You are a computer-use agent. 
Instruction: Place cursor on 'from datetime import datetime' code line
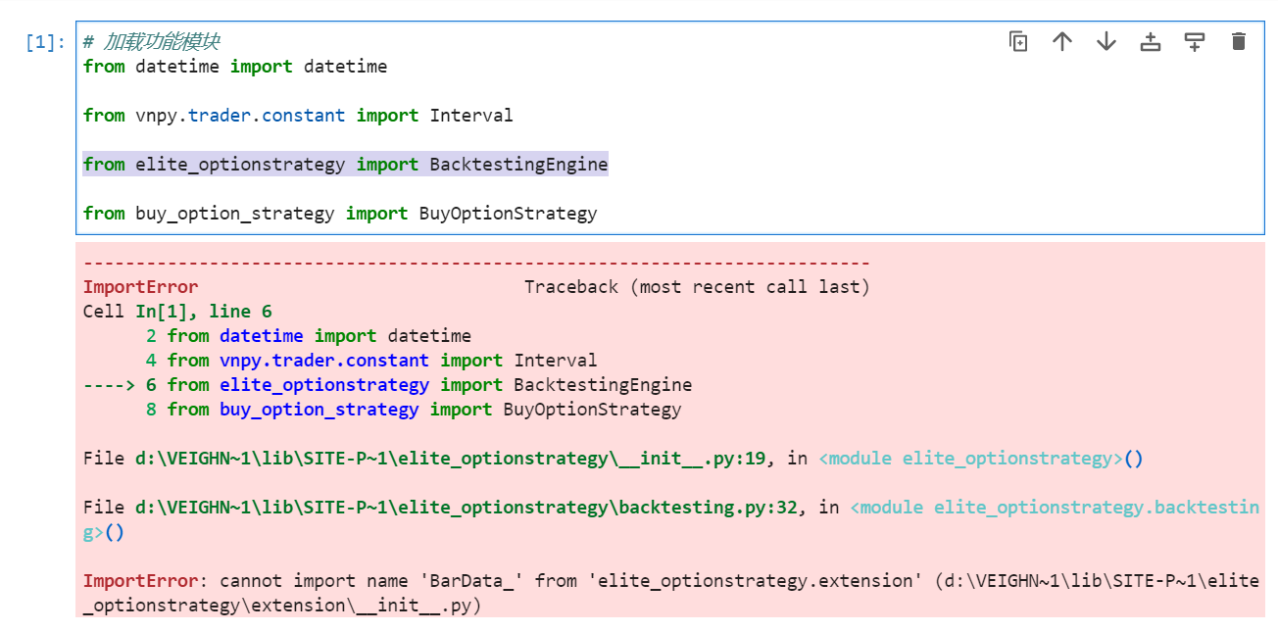pyautogui.click(x=235, y=67)
